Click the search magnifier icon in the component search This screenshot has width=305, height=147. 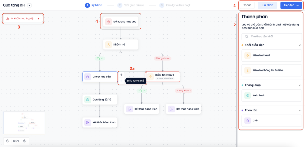[246, 37]
